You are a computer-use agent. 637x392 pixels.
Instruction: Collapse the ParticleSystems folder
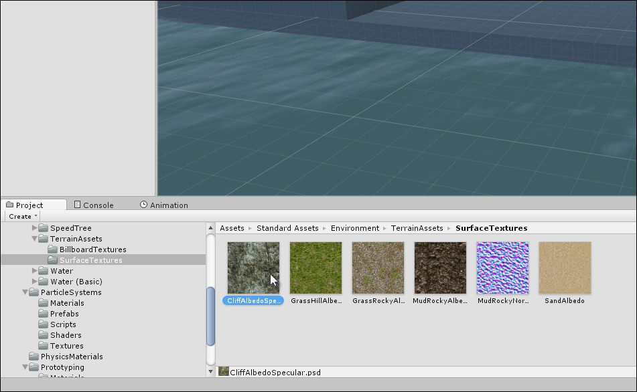click(x=25, y=292)
